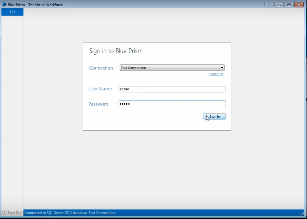The image size is (307, 219).
Task: Minimize the Blue Prism window
Action: pyautogui.click(x=279, y=5)
